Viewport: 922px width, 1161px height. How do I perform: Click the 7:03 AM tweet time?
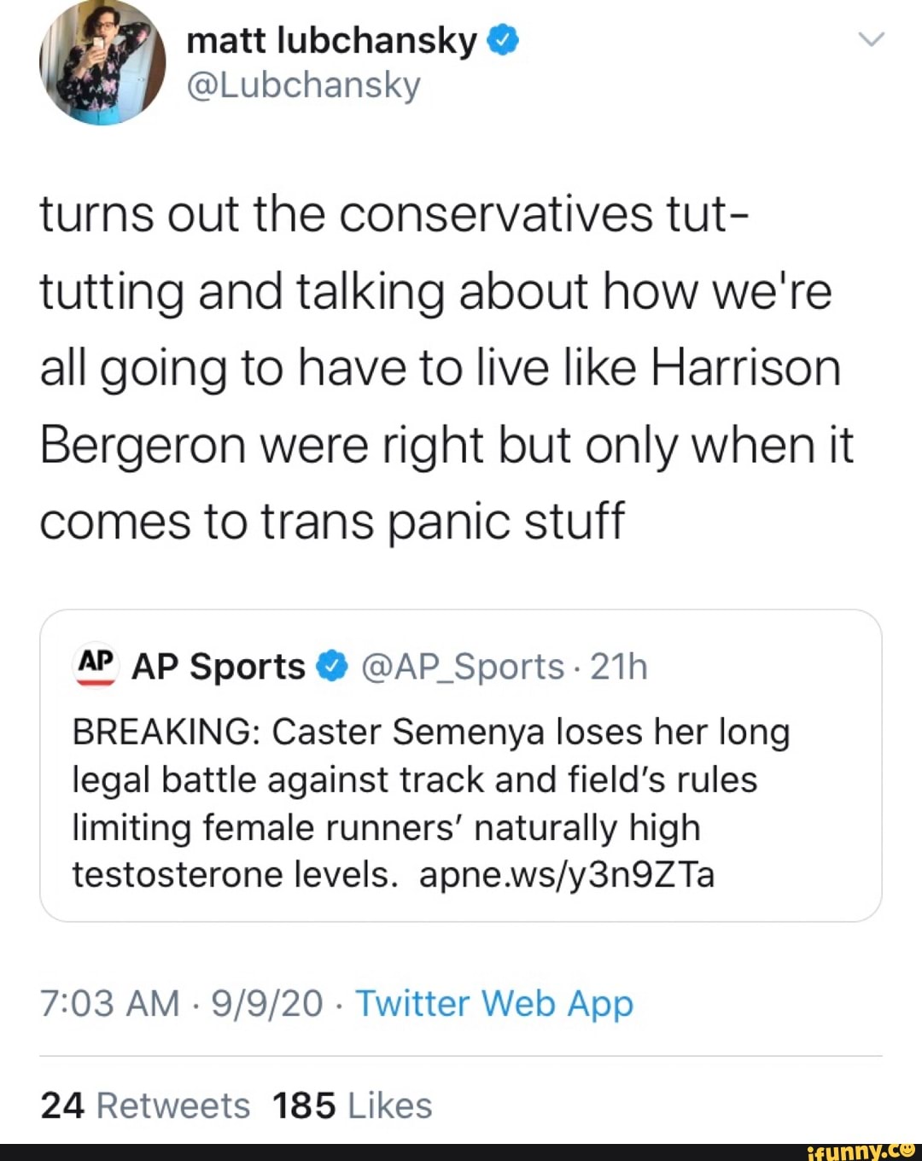[x=109, y=1003]
